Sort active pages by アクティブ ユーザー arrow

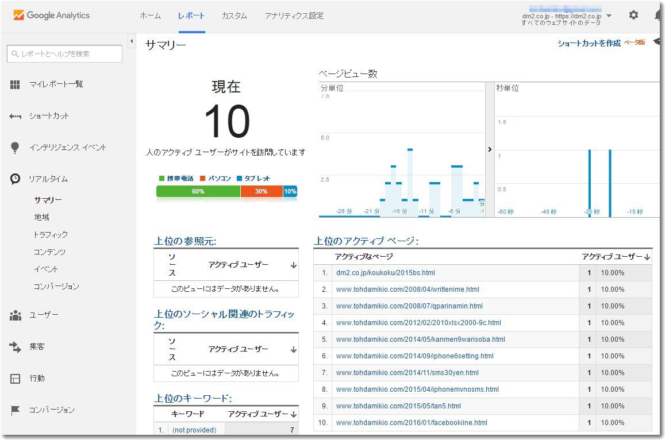647,257
